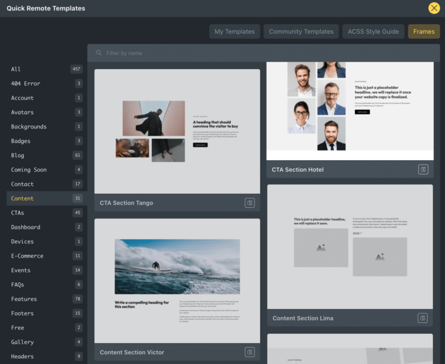Screen dimensions: 445x364
Task: Click the Content Section Victor surfing thumbnail
Action: (x=177, y=280)
